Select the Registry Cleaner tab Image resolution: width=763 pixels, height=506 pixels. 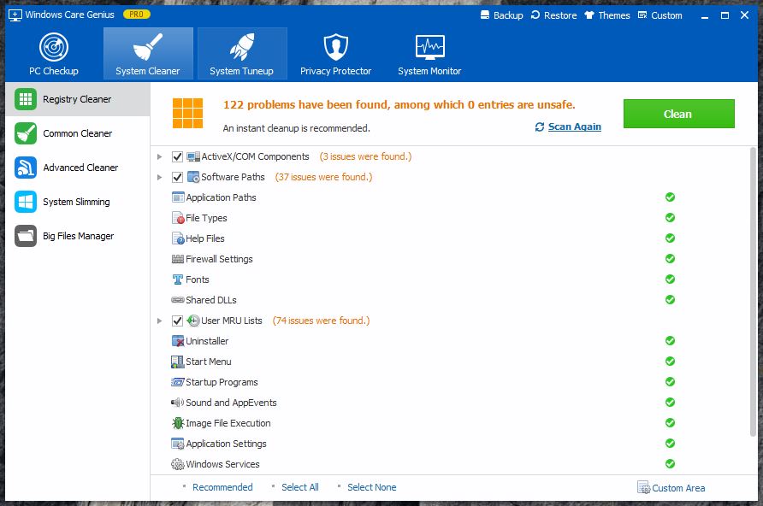click(x=78, y=99)
